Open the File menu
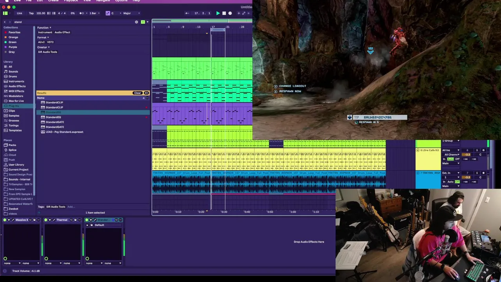 pyautogui.click(x=29, y=1)
